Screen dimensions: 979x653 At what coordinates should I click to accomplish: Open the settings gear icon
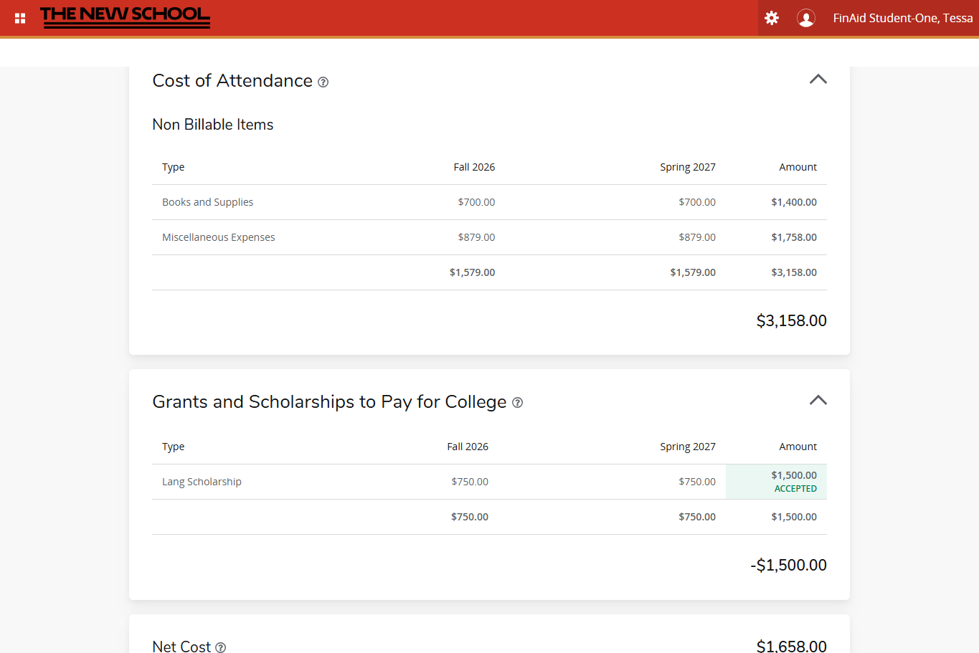772,18
